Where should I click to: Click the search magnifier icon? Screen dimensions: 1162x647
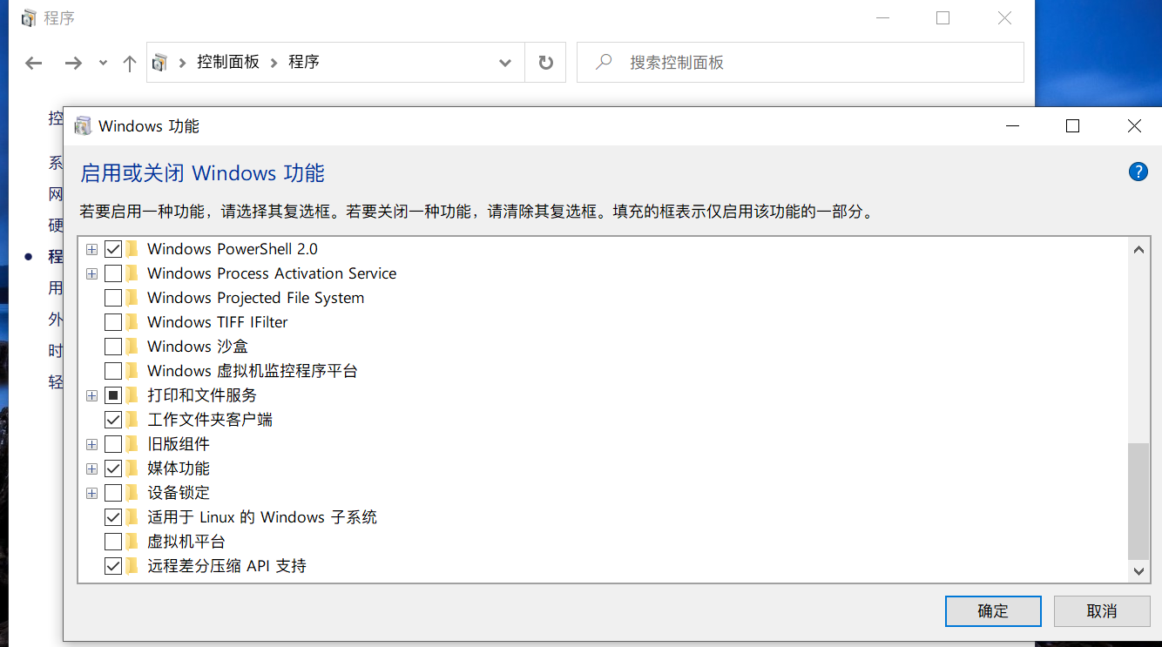pyautogui.click(x=603, y=63)
